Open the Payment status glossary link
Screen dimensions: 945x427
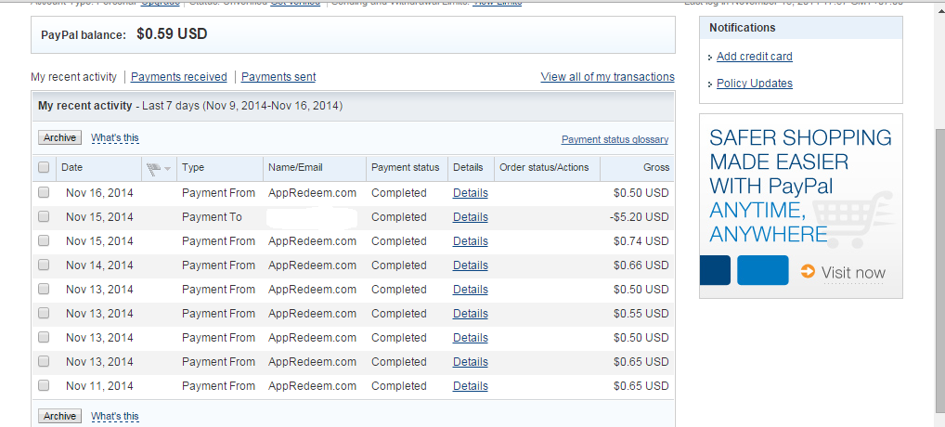coord(615,140)
